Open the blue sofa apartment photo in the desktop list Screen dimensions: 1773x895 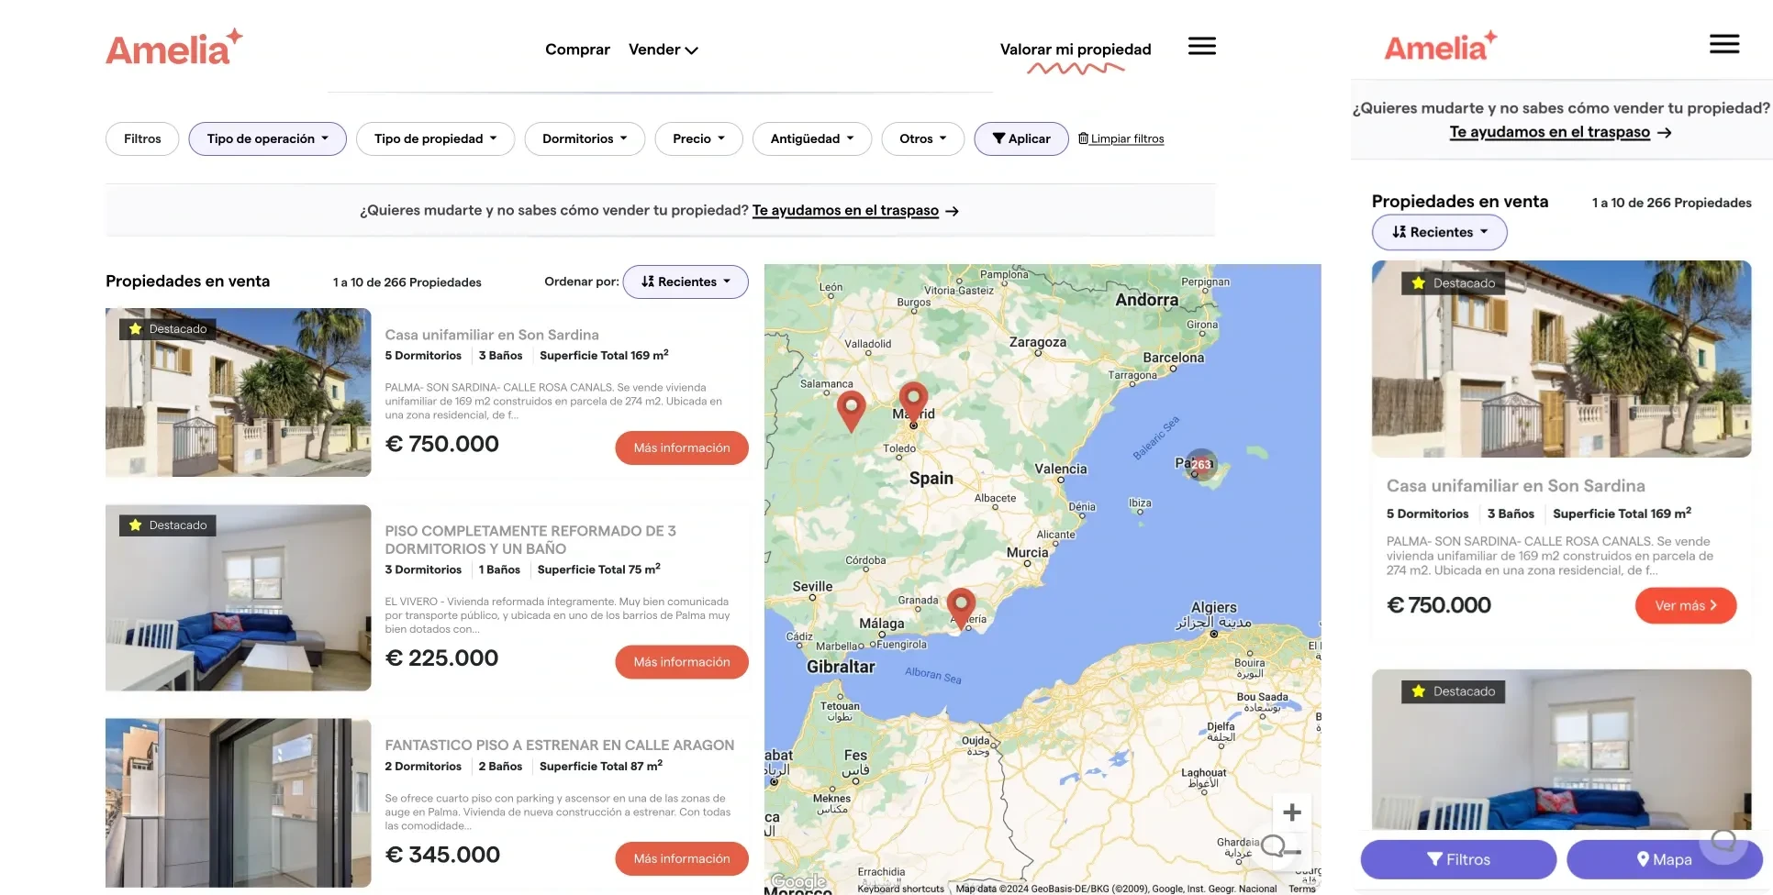click(239, 598)
